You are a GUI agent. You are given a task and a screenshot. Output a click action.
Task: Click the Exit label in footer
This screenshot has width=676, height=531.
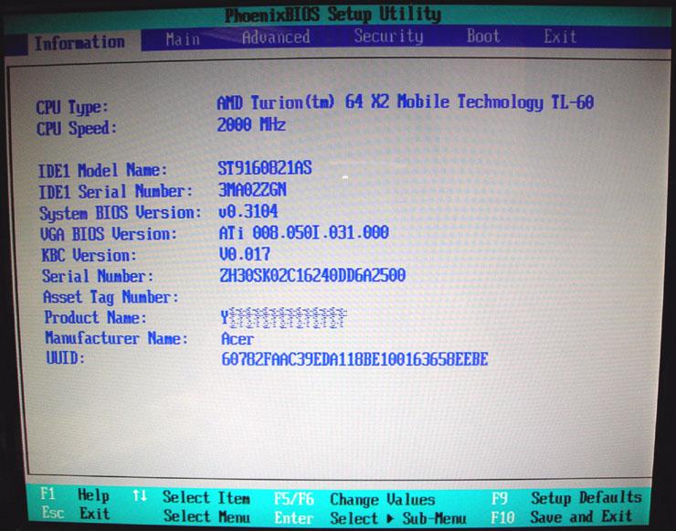(x=95, y=514)
